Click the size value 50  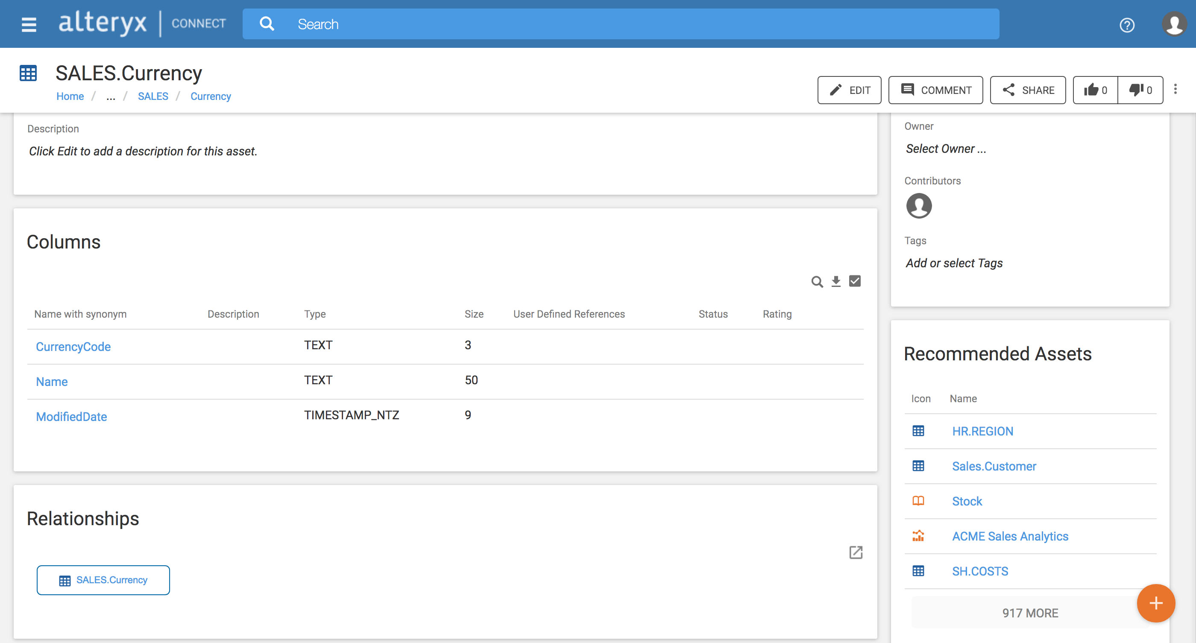click(471, 380)
